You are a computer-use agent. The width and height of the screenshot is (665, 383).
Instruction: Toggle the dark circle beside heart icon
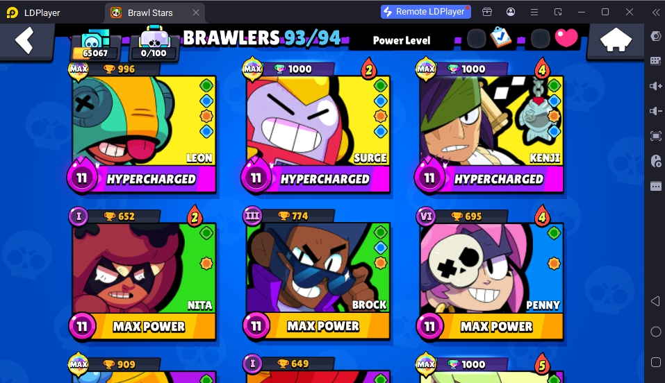[540, 39]
